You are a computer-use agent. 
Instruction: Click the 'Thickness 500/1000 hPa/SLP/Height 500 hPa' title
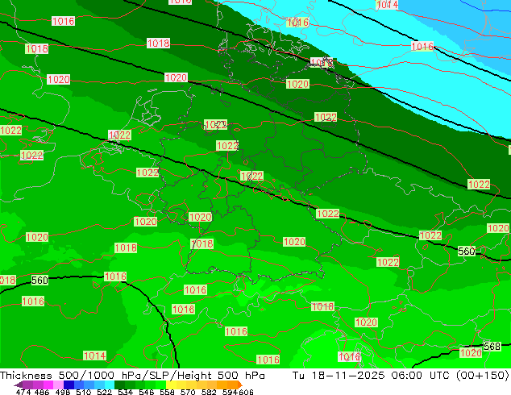coord(132,375)
